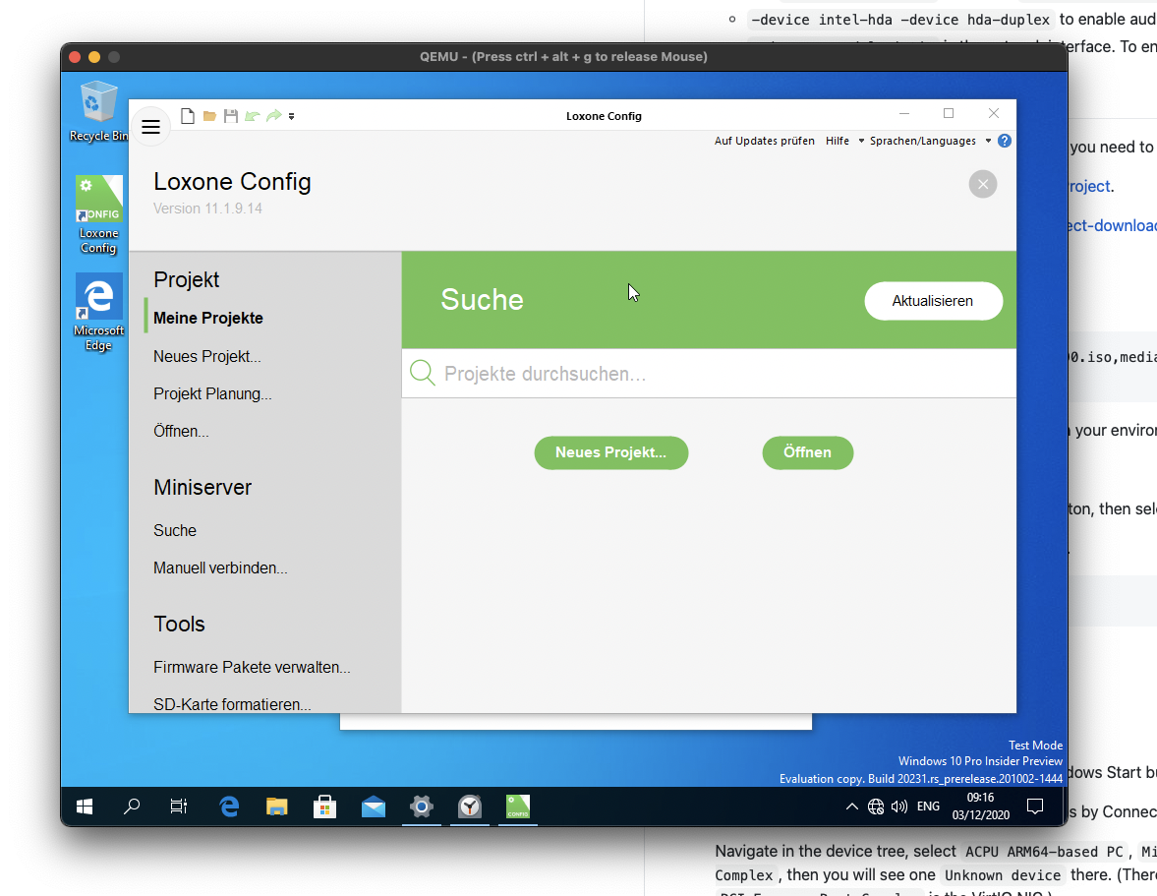Click the Aktualisieren button
1157x896 pixels.
point(933,300)
